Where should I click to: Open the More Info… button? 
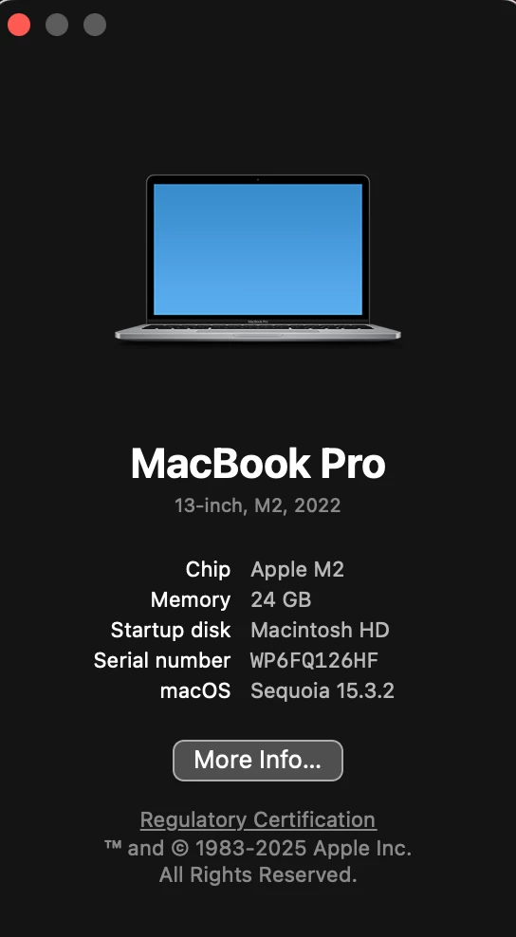tap(258, 760)
